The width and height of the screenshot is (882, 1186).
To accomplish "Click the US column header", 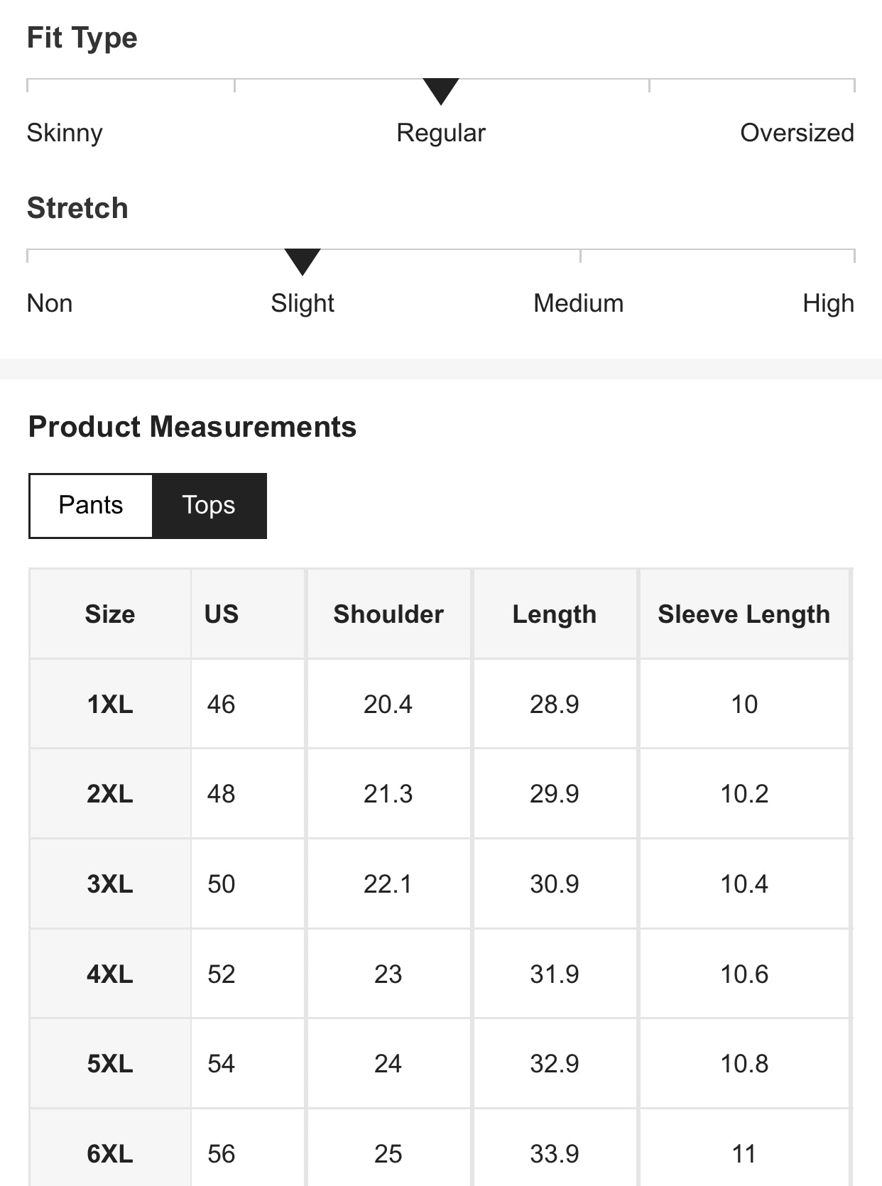I will point(222,614).
